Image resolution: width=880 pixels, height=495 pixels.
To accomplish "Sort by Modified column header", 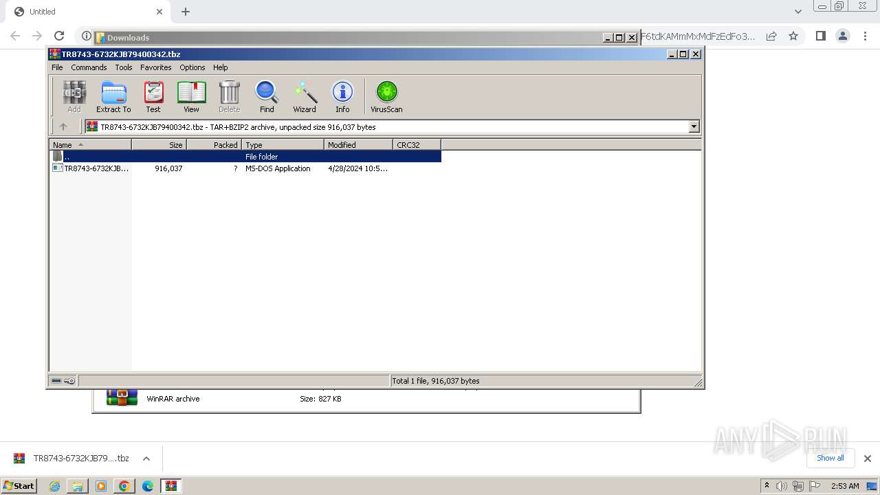I will click(x=358, y=145).
